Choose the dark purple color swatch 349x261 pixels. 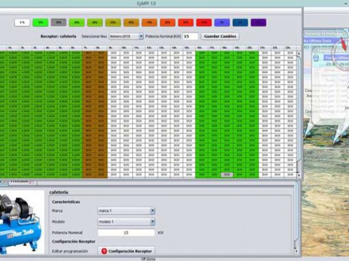click(259, 23)
